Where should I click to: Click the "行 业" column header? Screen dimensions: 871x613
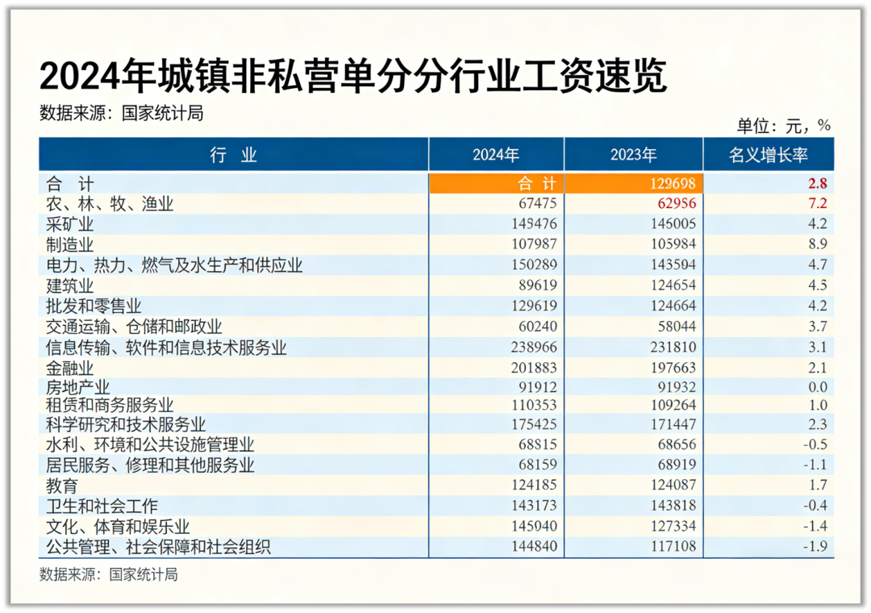pos(233,155)
